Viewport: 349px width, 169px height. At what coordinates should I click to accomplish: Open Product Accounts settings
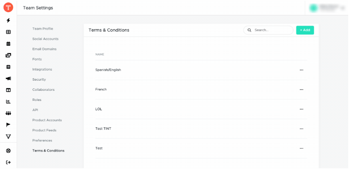tap(47, 120)
